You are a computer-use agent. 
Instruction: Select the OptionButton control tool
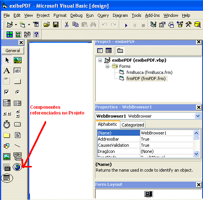coord(17,92)
